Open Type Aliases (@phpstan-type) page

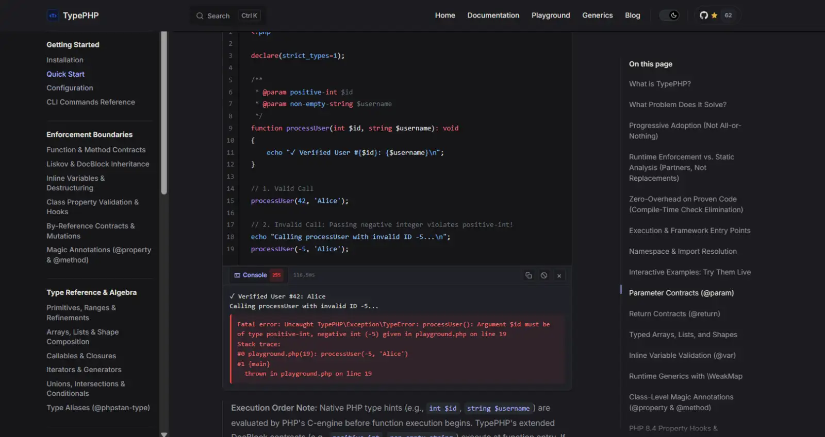tap(98, 408)
